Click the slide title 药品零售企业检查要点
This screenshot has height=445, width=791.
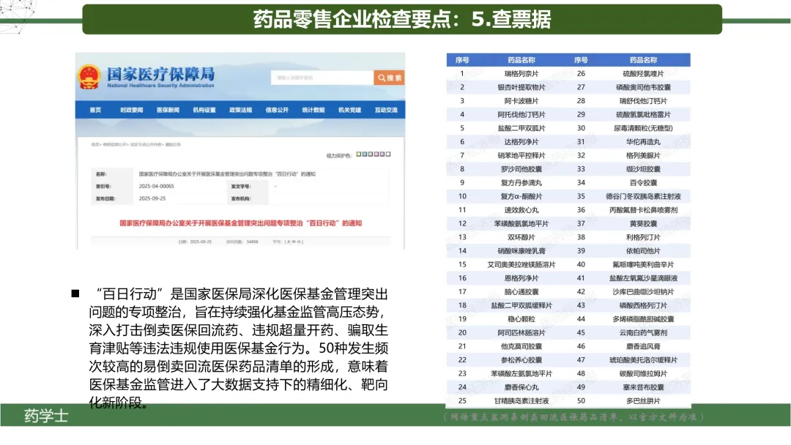(402, 19)
